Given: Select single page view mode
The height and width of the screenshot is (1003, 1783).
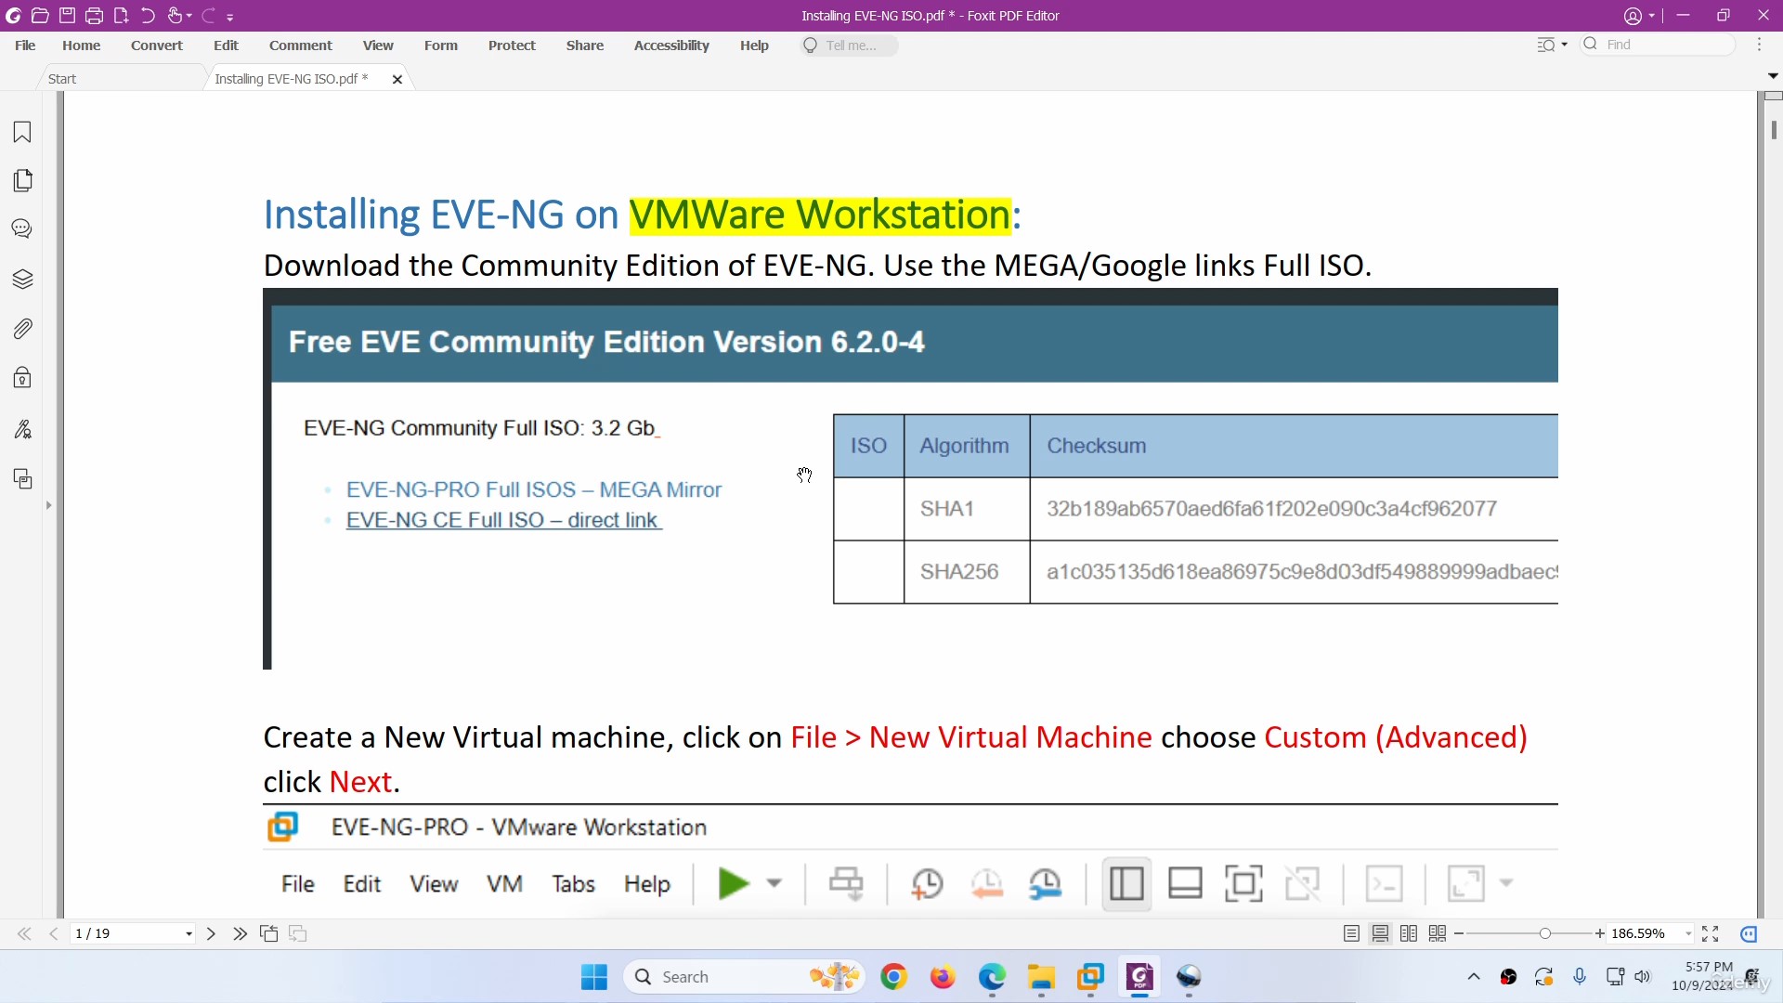Looking at the screenshot, I should tap(1351, 933).
